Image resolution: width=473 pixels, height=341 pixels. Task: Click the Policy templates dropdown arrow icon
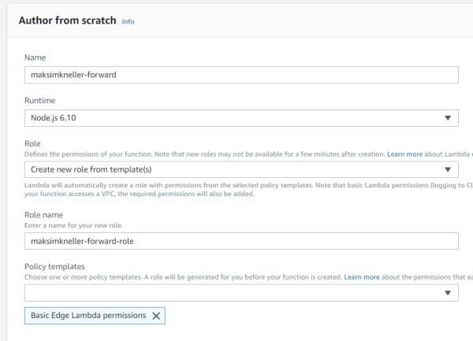pos(448,293)
